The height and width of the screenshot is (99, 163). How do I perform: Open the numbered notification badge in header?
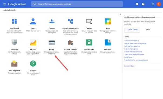137,4
